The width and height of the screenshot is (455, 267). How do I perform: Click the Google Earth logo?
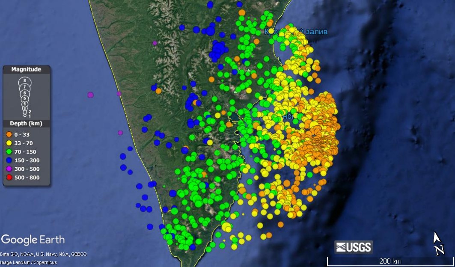[33, 240]
